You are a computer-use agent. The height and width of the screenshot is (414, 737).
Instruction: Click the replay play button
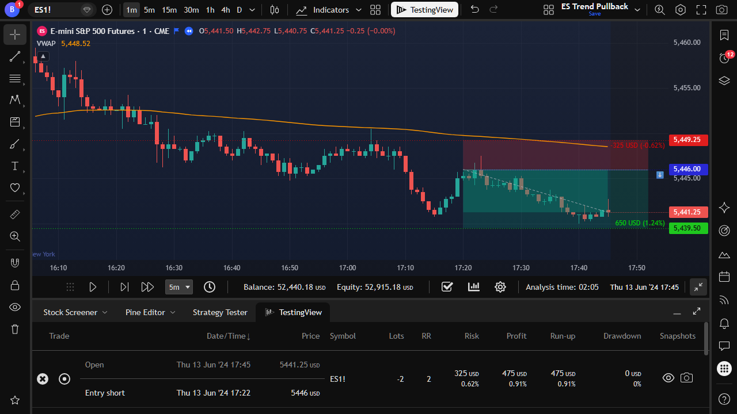[x=93, y=287]
